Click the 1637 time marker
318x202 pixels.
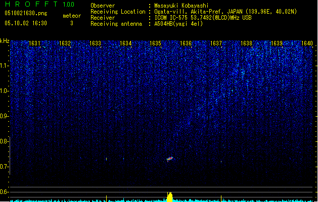216,43
